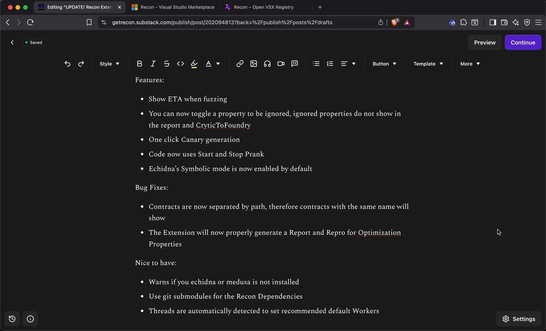Screen dimensions: 546x331
Task: Click the Preview button
Action: point(485,42)
